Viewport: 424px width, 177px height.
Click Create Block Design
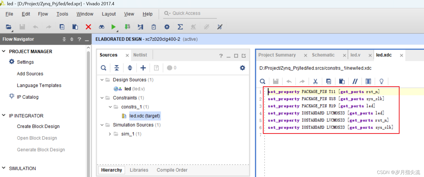pyautogui.click(x=38, y=126)
